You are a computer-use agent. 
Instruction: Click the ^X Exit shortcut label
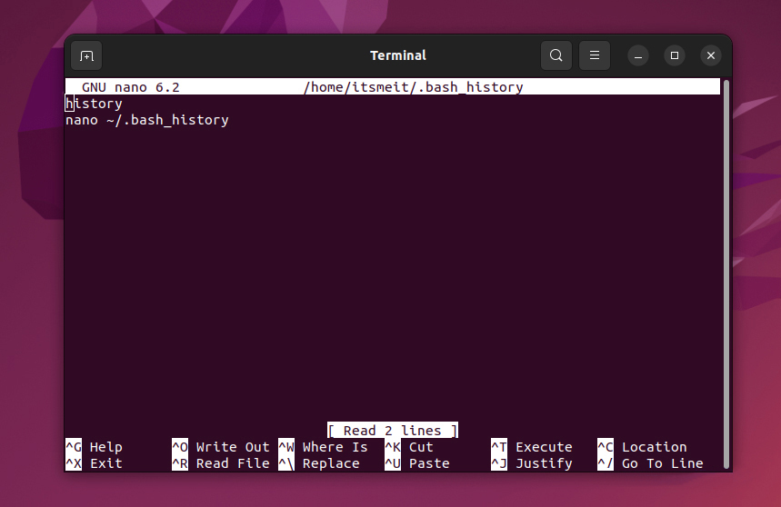tap(94, 463)
